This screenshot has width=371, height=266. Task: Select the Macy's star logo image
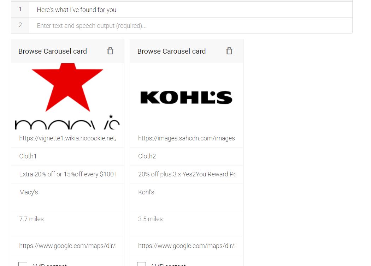pos(68,96)
